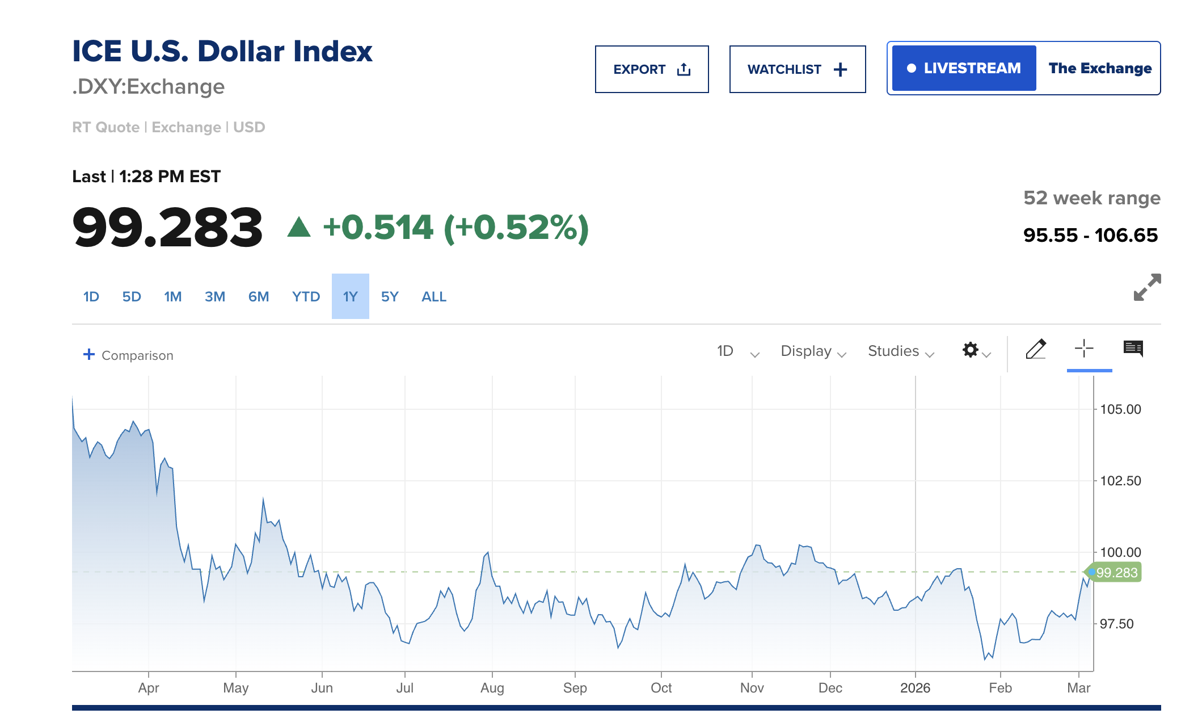Click the Watchlist plus icon
The height and width of the screenshot is (722, 1181).
[840, 69]
